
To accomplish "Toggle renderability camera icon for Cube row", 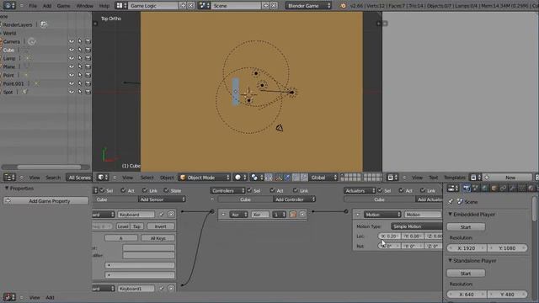I will pyautogui.click(x=88, y=50).
